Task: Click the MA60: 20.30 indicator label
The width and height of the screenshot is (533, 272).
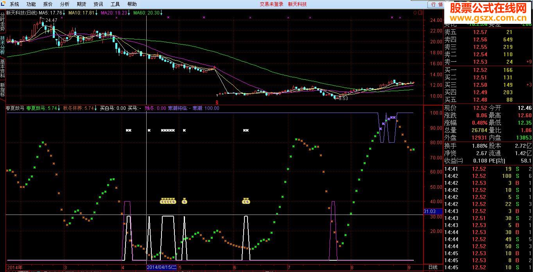Action: point(146,13)
